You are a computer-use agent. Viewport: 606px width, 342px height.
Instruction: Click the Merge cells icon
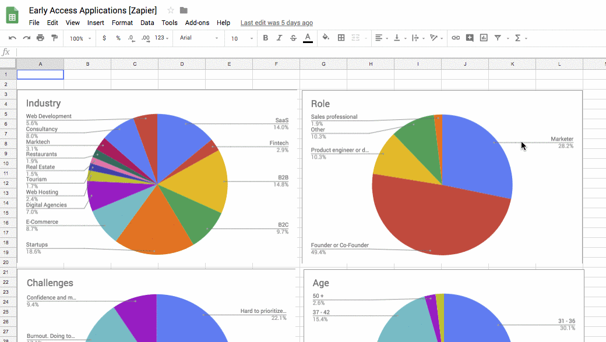pos(355,38)
